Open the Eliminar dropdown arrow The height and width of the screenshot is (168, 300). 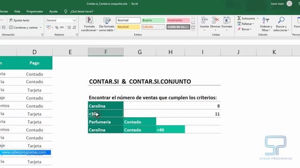[x=215, y=30]
